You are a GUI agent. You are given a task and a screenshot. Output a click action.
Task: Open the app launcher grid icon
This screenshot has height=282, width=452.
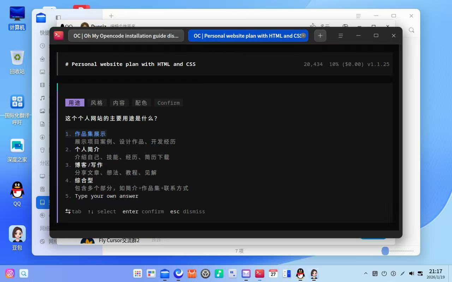(137, 274)
